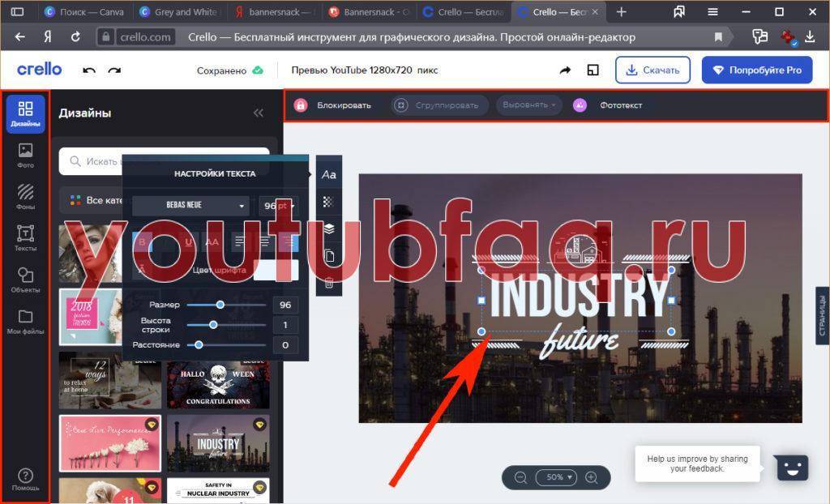Redo the last action
830x504 pixels.
pos(114,70)
